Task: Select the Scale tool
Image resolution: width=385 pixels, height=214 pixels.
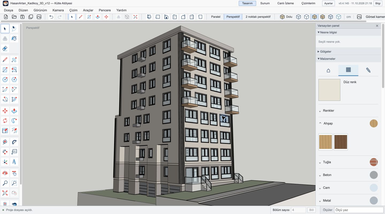Action: 5,130
